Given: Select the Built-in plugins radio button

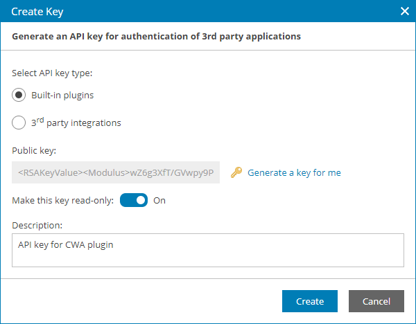Looking at the screenshot, I should pyautogui.click(x=20, y=95).
